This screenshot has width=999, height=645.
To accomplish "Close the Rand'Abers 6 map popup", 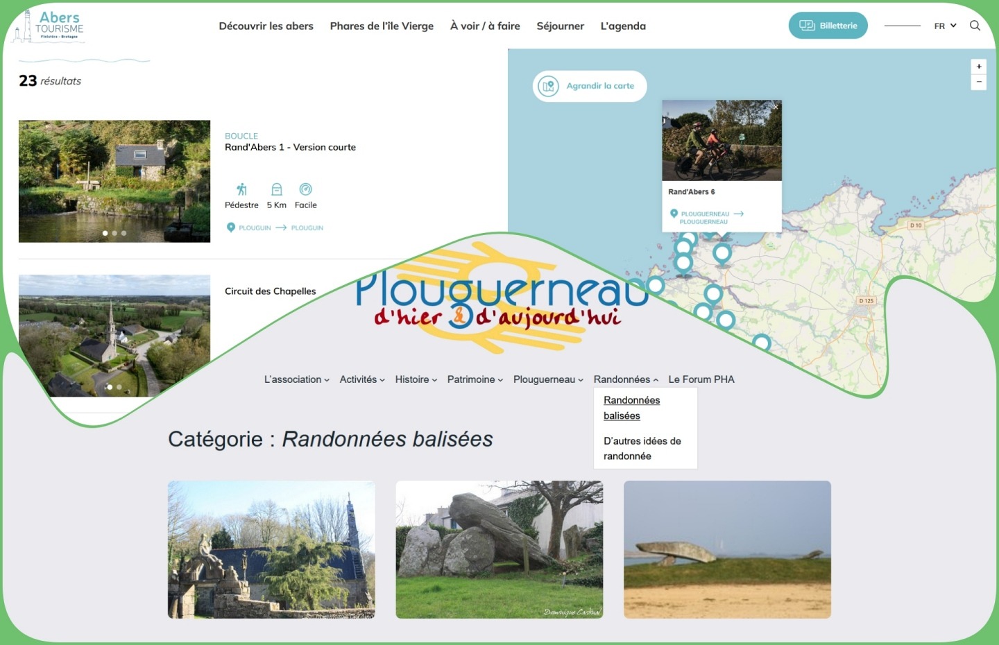I will click(x=775, y=107).
